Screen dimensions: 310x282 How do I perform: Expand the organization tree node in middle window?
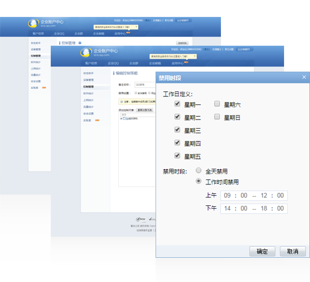tap(121, 118)
